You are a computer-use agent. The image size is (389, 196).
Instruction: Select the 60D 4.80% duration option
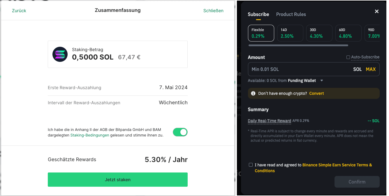click(348, 33)
